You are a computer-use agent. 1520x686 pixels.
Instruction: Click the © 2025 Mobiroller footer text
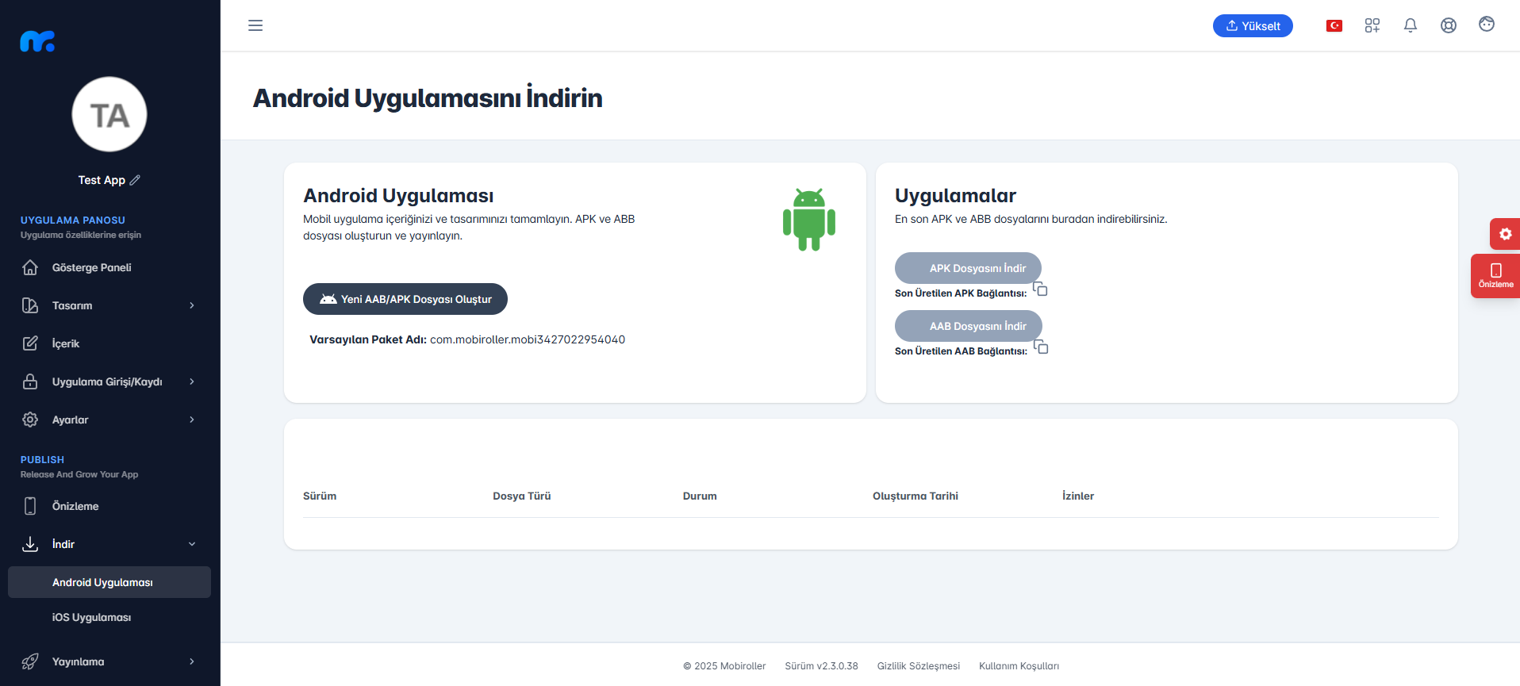click(724, 666)
